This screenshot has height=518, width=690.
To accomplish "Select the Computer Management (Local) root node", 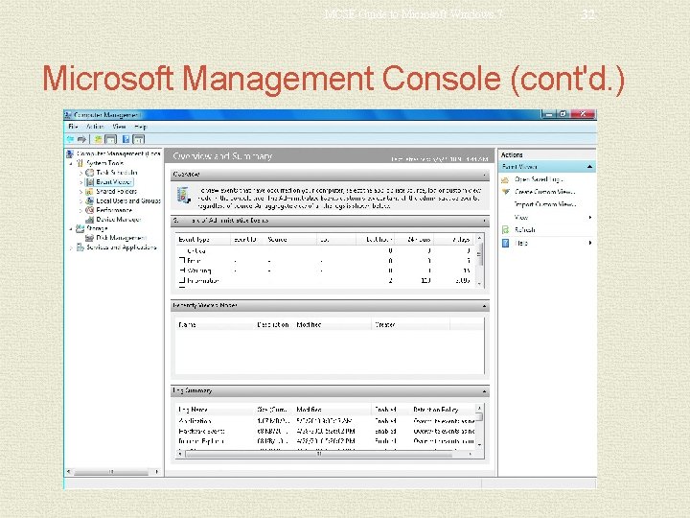I will 119,153.
